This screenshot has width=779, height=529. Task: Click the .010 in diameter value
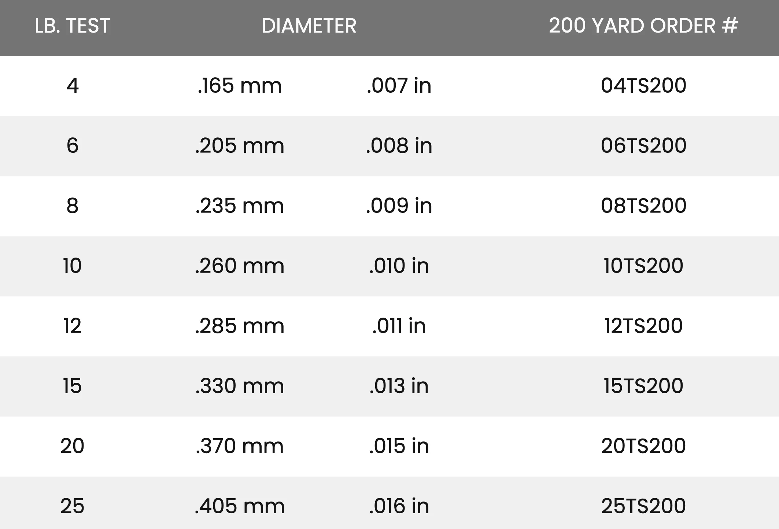[x=399, y=266]
